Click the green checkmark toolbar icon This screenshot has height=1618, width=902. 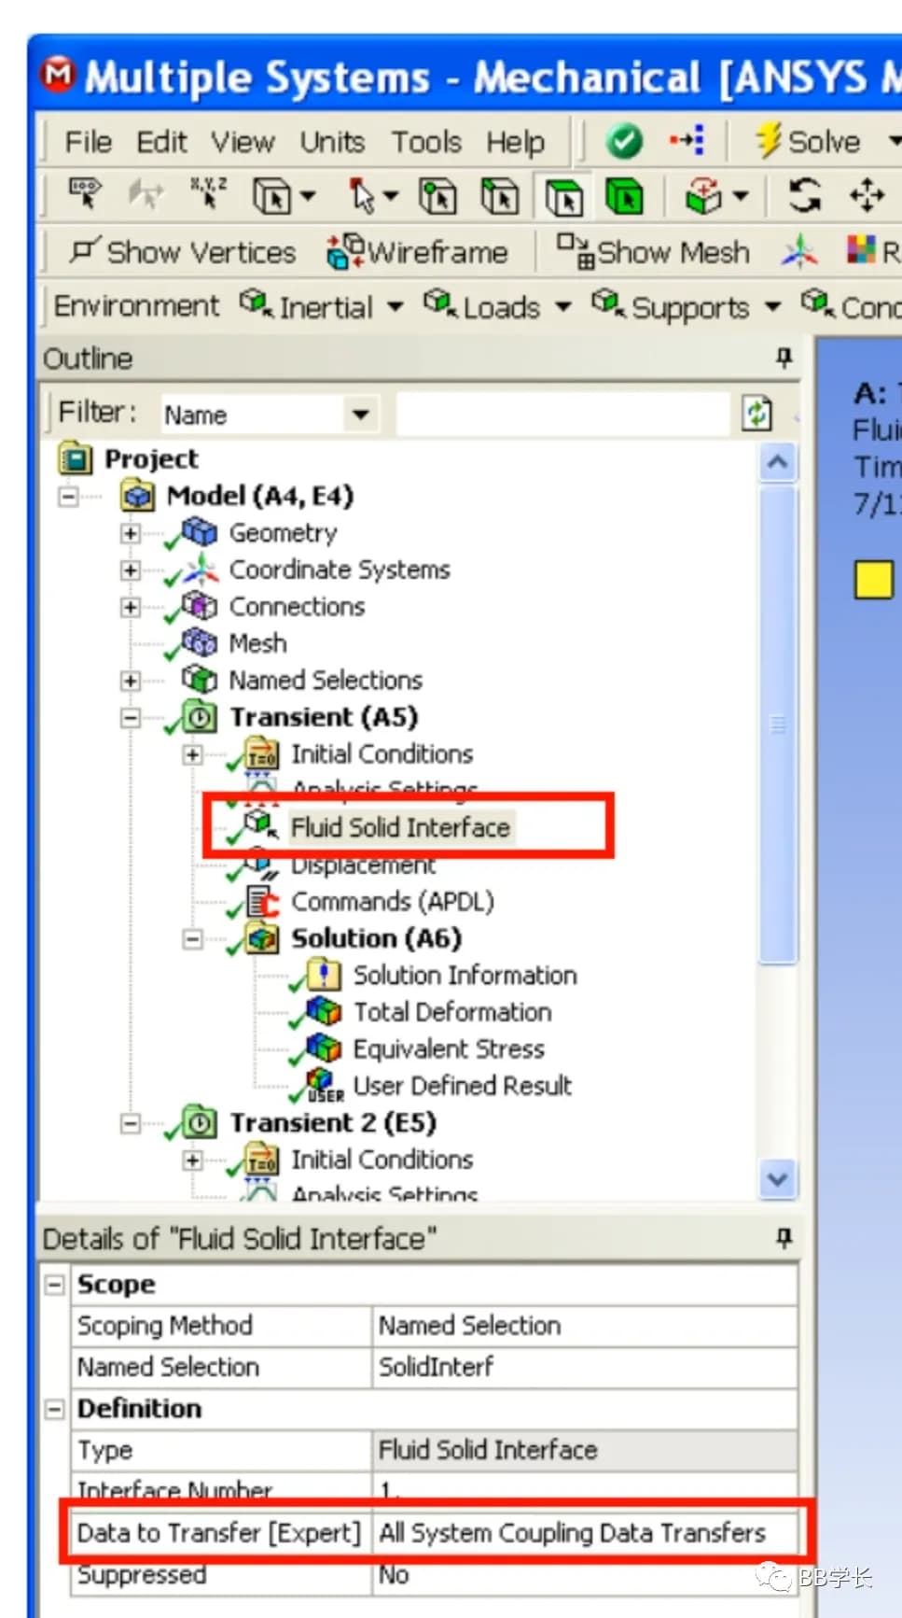pyautogui.click(x=624, y=142)
